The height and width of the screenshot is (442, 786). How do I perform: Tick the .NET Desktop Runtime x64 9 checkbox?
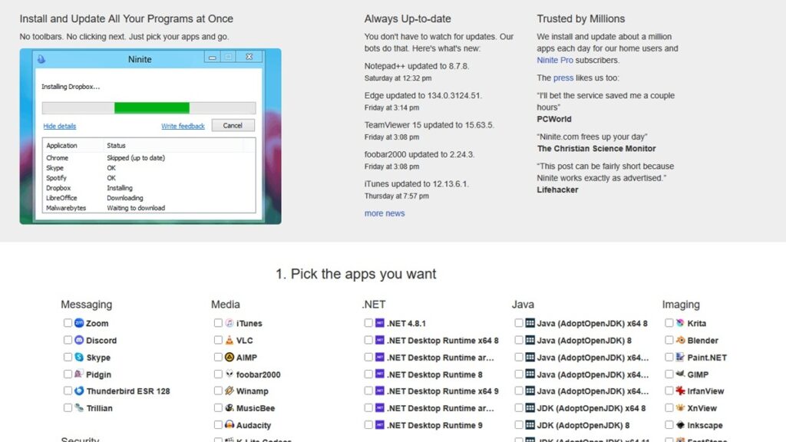pos(368,391)
